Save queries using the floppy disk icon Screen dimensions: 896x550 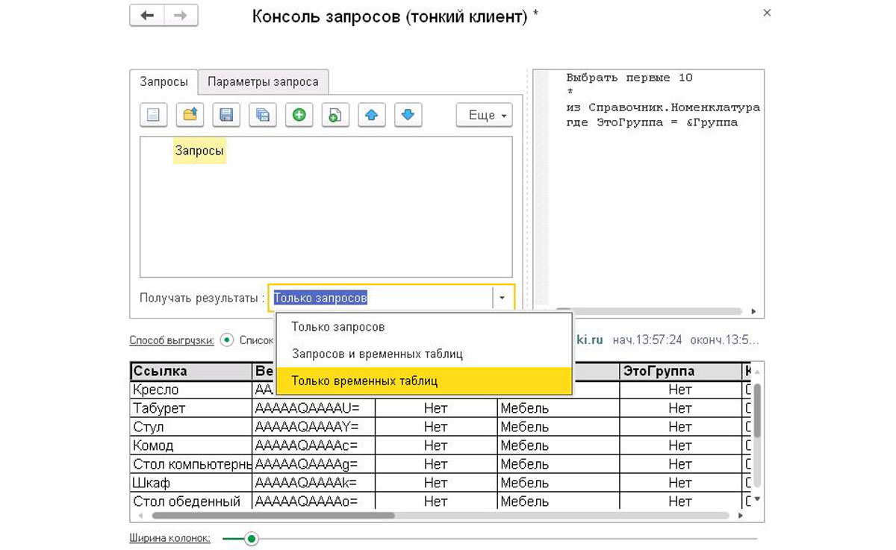[x=226, y=115]
